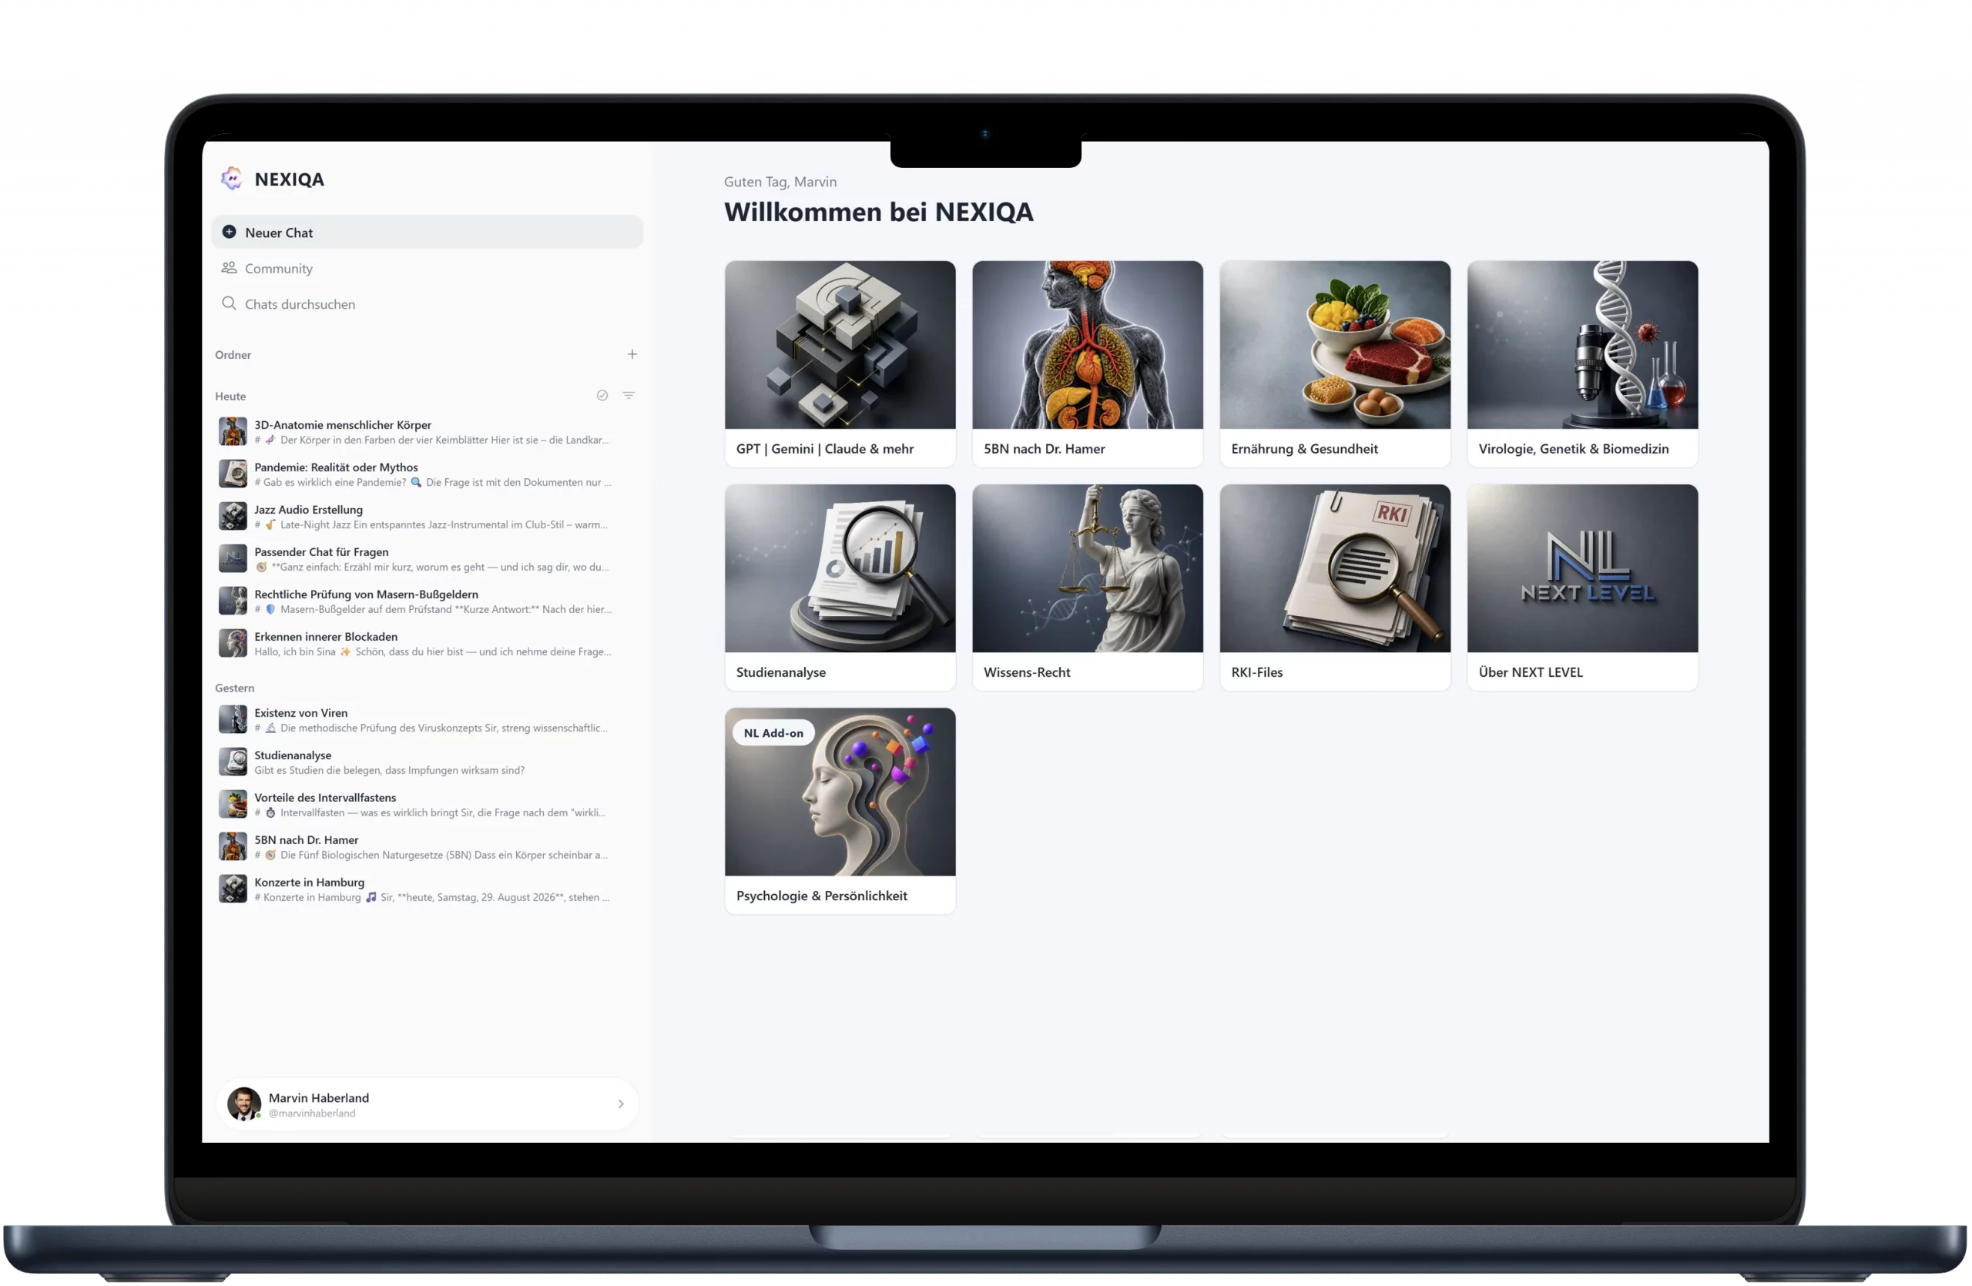Click avatar of sidebar chat 5BN nach Dr. Hamer
Image resolution: width=1972 pixels, height=1286 pixels.
[x=233, y=846]
